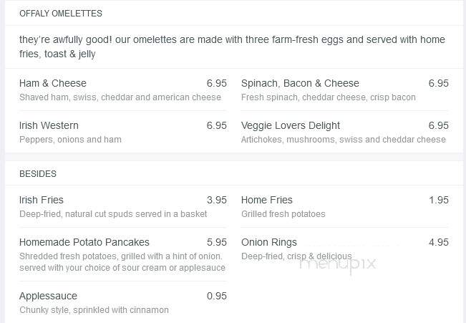Click the OFFALY OMELETTES section header
This screenshot has width=466, height=323.
point(61,14)
